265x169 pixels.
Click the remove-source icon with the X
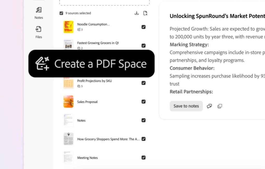[145, 13]
